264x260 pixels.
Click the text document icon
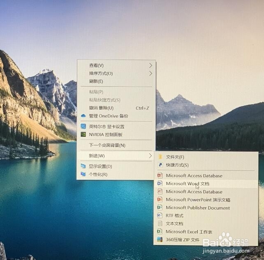click(160, 223)
